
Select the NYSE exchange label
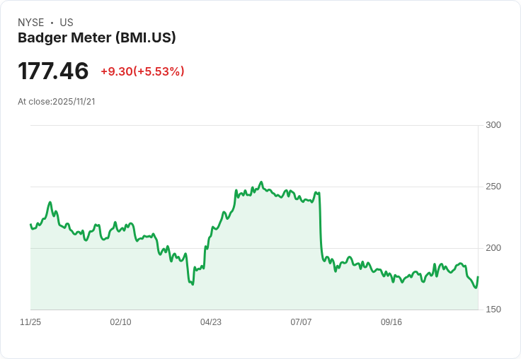click(x=31, y=23)
